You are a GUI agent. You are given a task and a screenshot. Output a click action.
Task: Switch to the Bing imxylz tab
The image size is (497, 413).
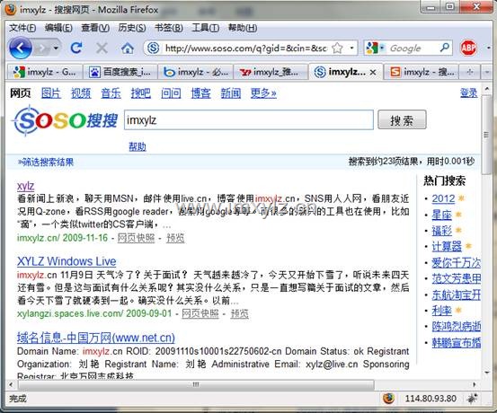195,72
